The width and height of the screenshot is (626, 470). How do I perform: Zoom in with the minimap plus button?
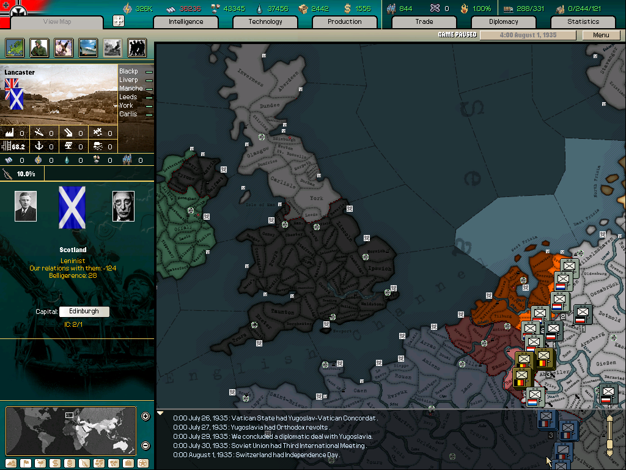pyautogui.click(x=145, y=417)
